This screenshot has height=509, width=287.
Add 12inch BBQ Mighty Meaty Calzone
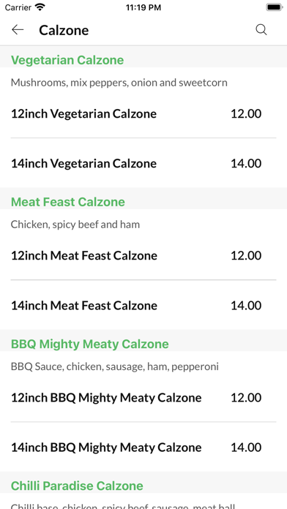coord(143,397)
